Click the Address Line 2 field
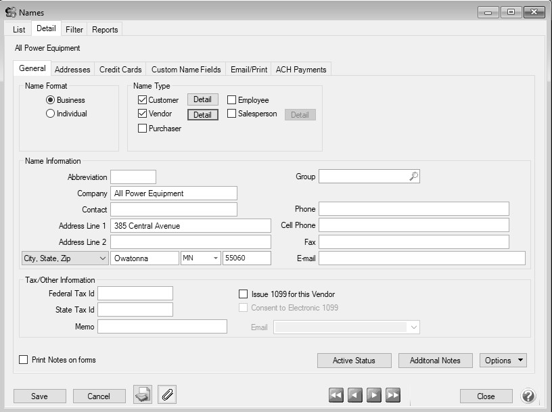Image resolution: width=552 pixels, height=412 pixels. [191, 242]
